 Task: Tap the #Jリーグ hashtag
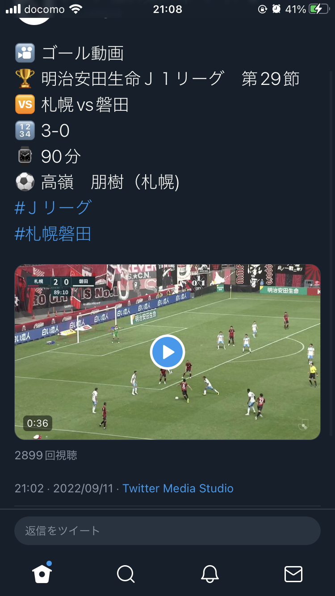(53, 207)
